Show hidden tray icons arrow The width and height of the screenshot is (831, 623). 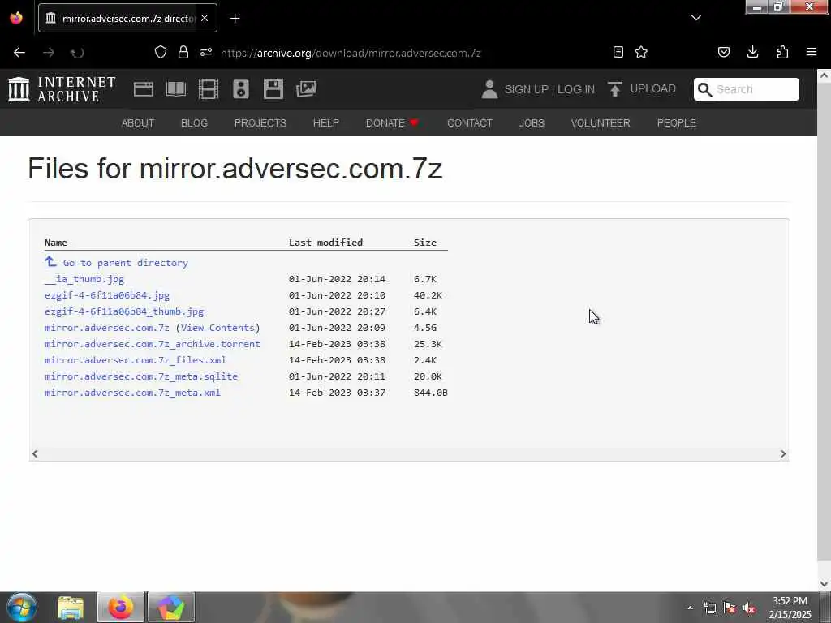tap(690, 608)
